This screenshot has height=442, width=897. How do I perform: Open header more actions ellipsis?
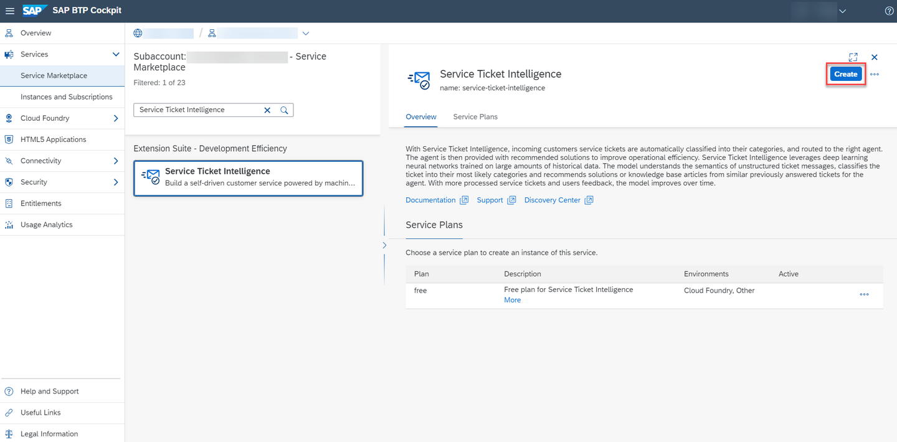(x=875, y=74)
